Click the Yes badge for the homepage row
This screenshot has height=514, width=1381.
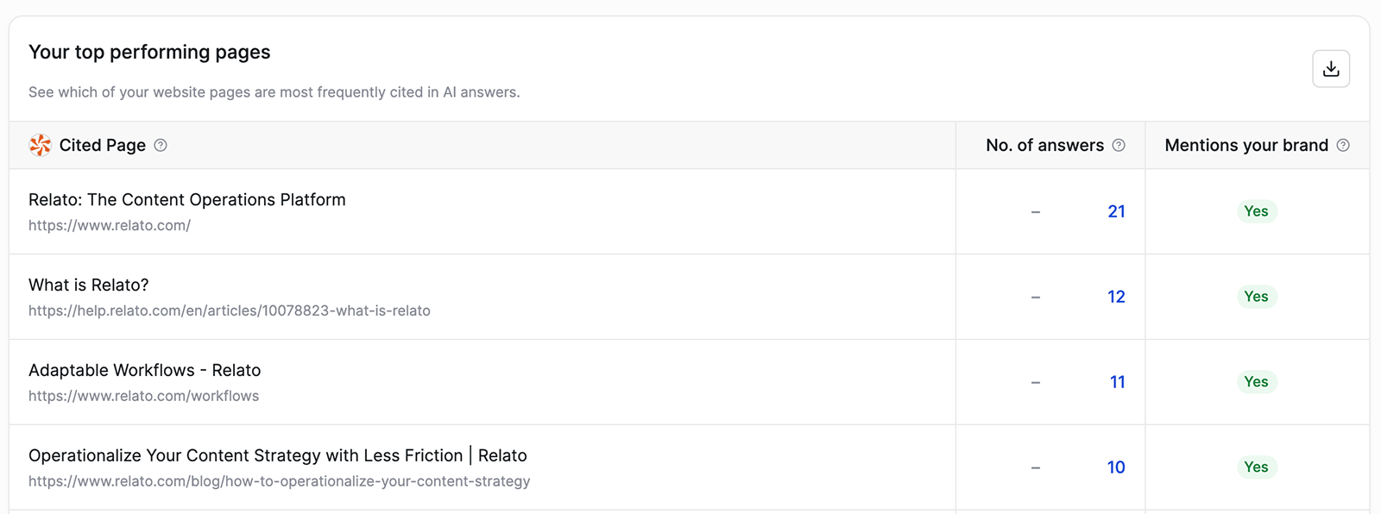1257,211
